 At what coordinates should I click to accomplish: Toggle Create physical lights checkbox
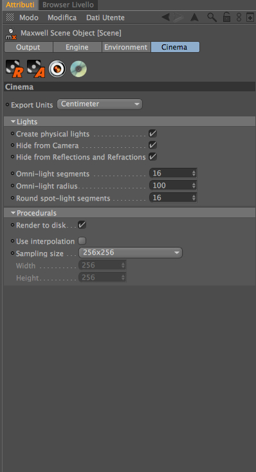click(152, 133)
